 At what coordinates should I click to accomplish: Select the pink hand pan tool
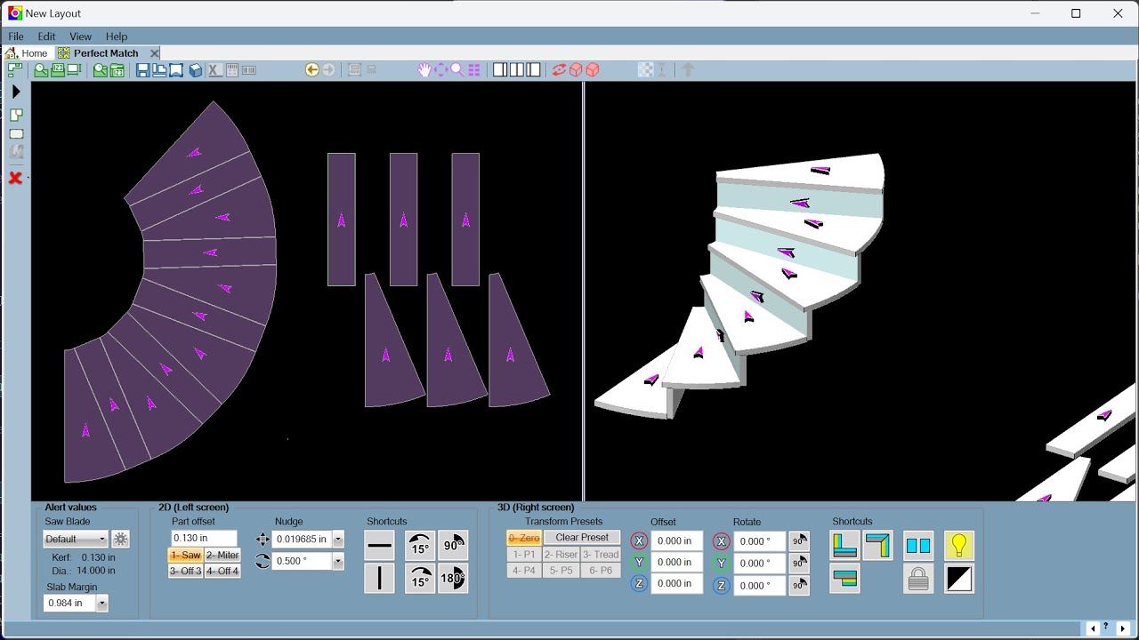[424, 70]
